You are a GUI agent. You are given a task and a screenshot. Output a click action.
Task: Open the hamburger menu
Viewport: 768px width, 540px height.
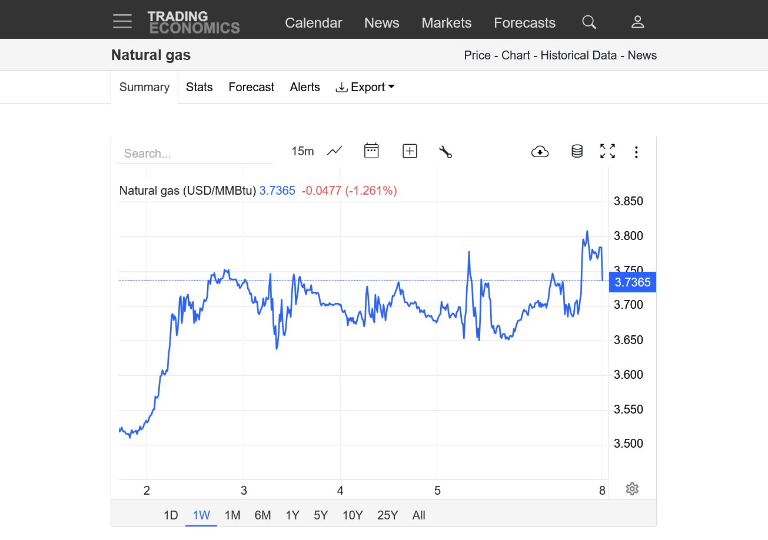pos(122,21)
